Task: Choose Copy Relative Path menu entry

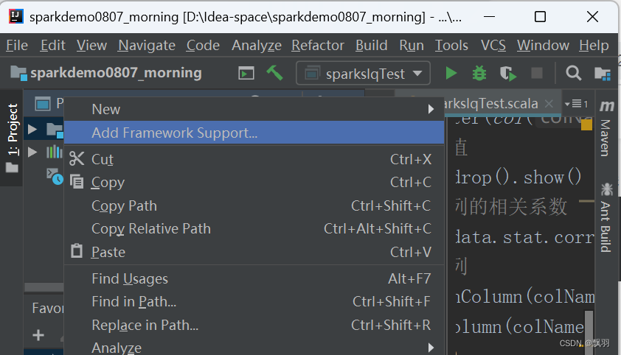Action: (x=254, y=228)
